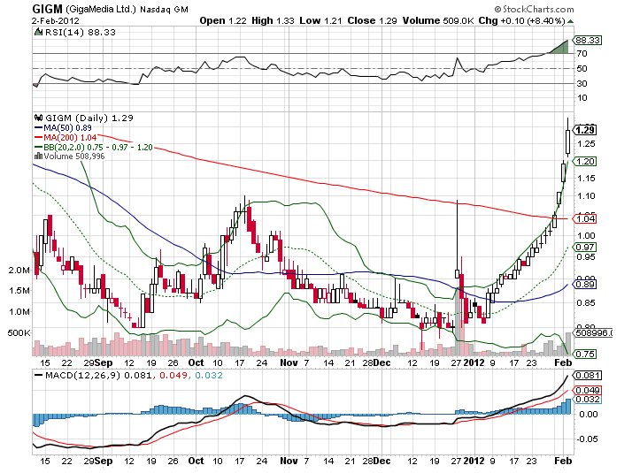This screenshot has width=632, height=473.
Task: Click the RSI 30 axis label
Action: coord(582,83)
